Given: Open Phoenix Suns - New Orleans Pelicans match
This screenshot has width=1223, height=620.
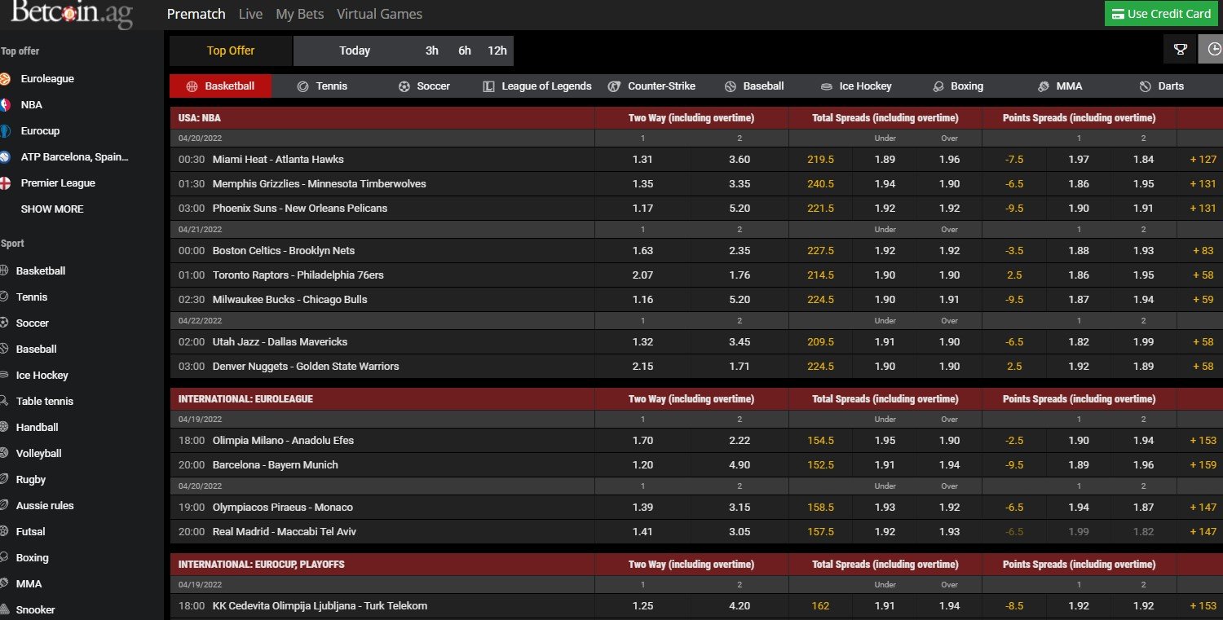Looking at the screenshot, I should point(300,209).
